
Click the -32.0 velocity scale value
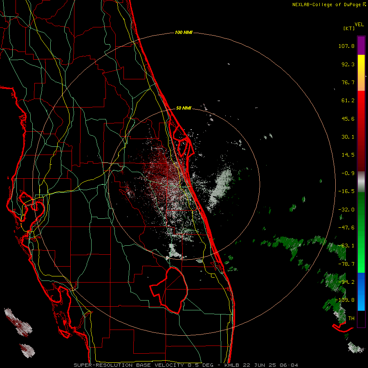tap(346, 210)
